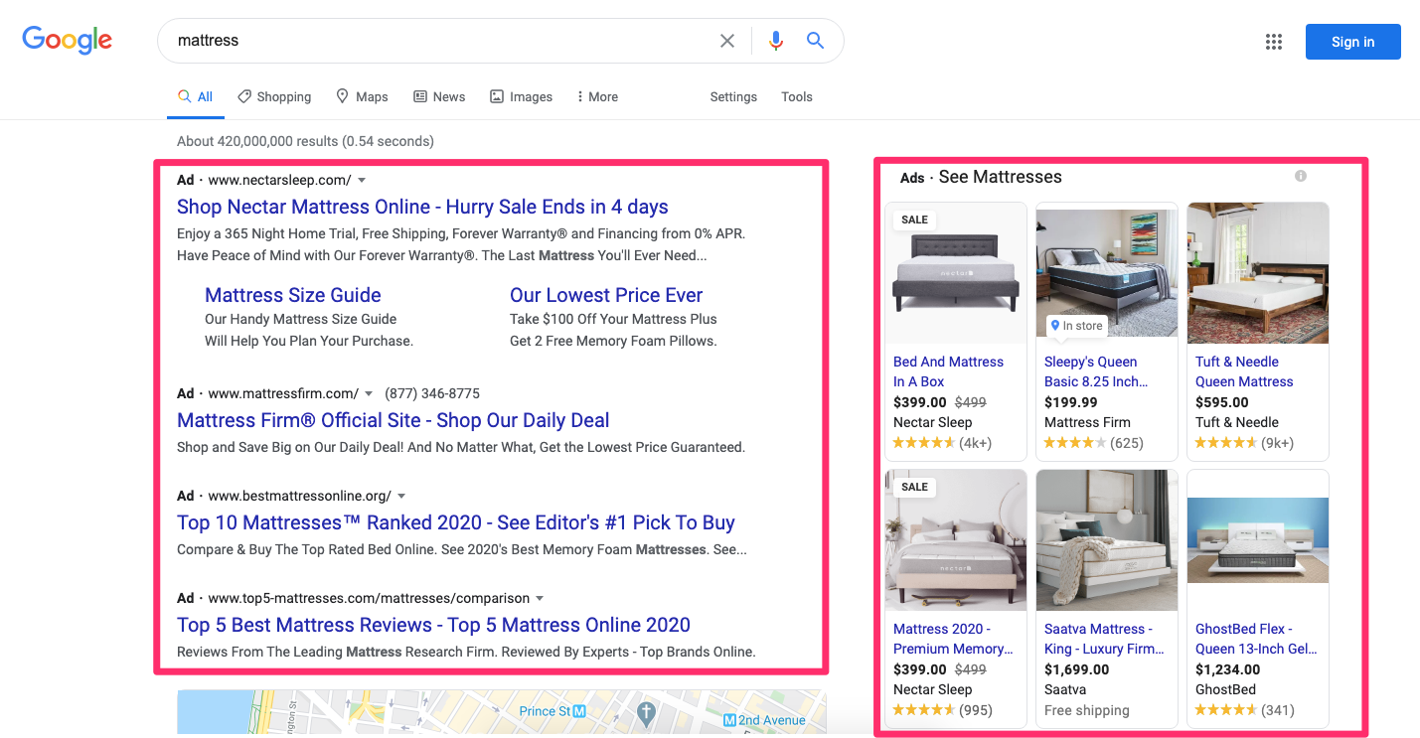
Task: Open Bed And Mattress In A Box title
Action: (x=948, y=371)
